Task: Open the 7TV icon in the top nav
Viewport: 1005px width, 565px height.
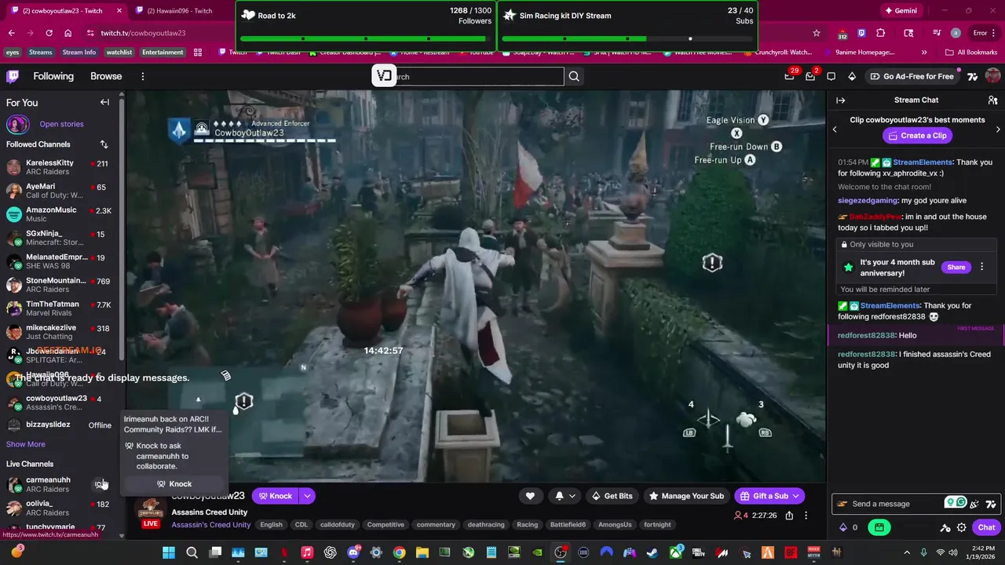Action: point(973,76)
